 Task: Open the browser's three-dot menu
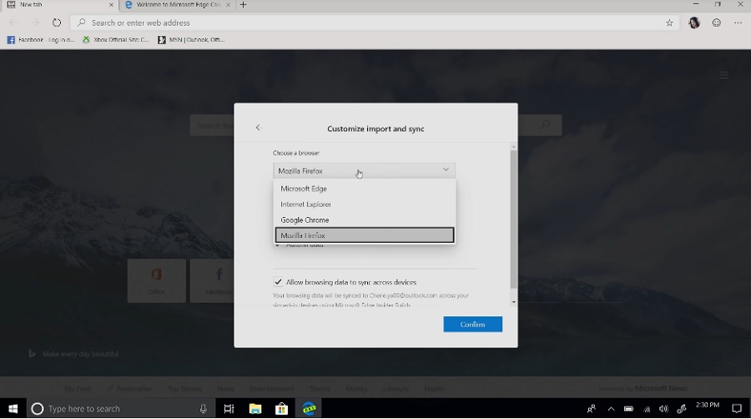(738, 23)
